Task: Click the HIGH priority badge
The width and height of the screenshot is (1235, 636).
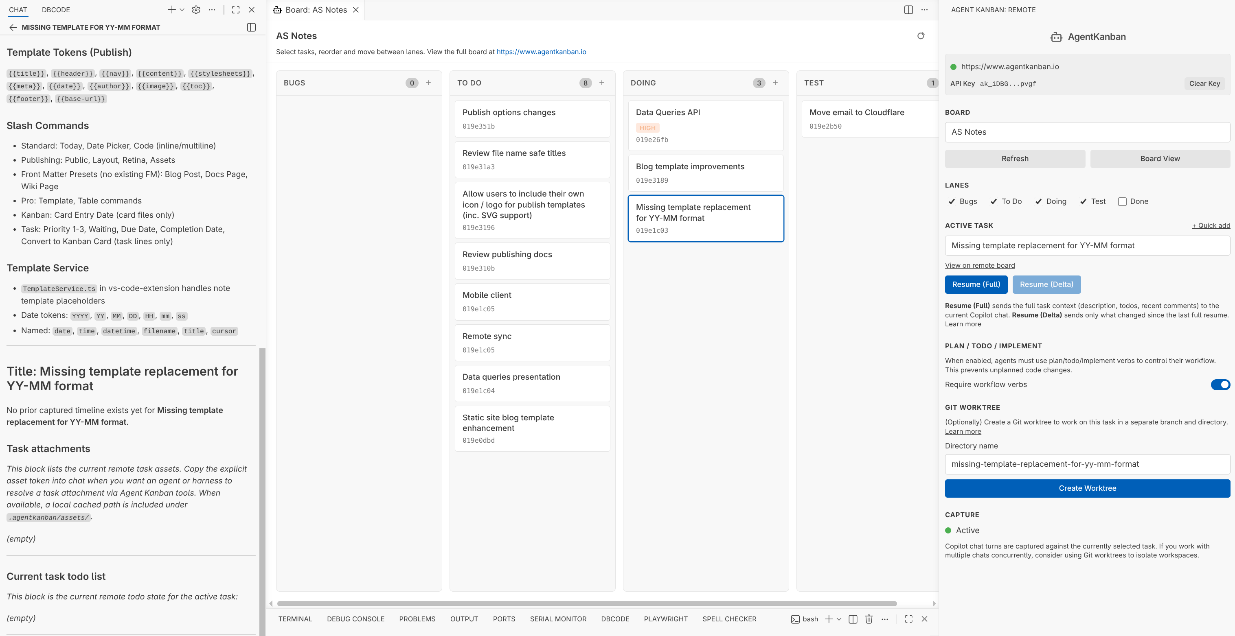Action: click(647, 128)
